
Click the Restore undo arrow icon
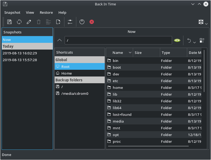[189, 40]
